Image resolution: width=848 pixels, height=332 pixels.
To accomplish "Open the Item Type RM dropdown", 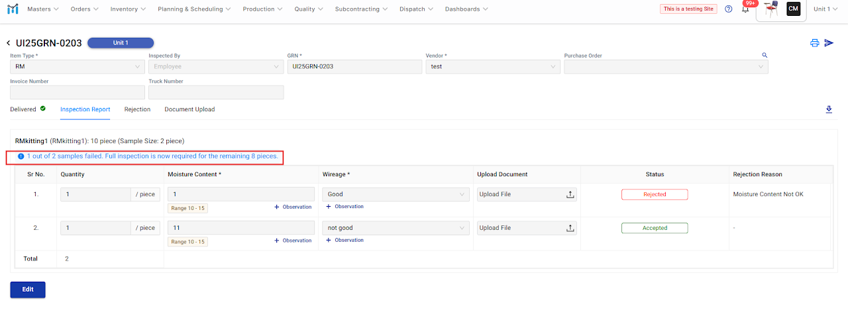I will [77, 67].
